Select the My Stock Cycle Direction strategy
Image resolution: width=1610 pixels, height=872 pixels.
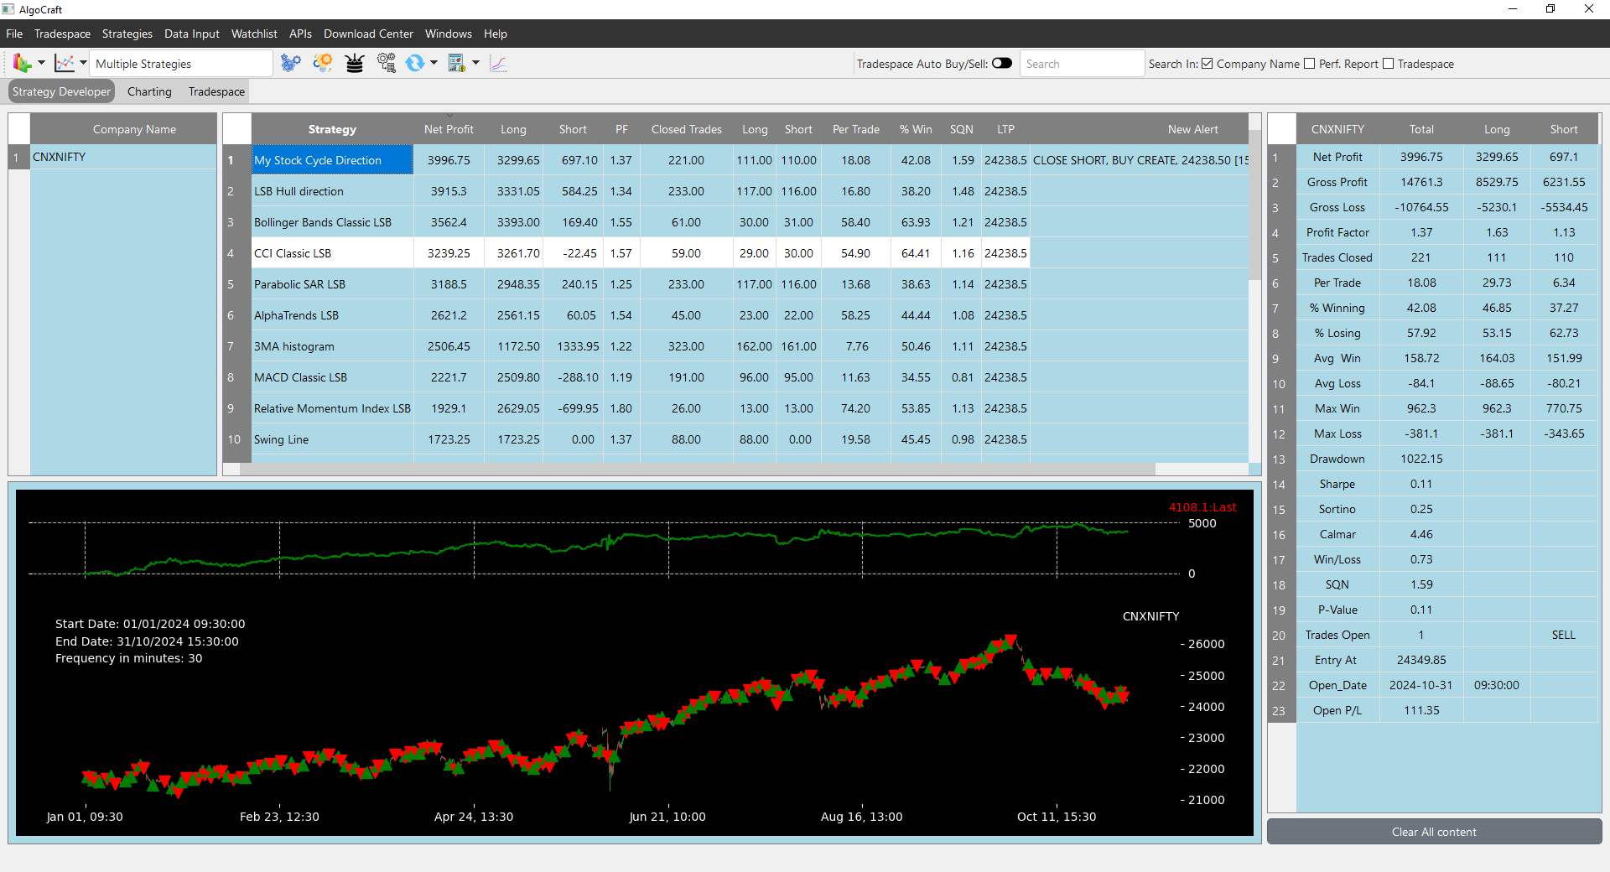332,160
